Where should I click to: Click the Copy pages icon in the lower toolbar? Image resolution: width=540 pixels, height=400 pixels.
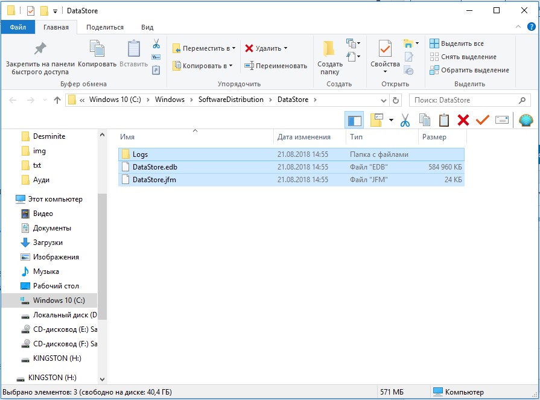pos(425,120)
